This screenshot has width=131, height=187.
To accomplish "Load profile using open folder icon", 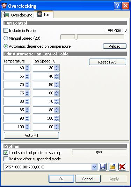I will [x=112, y=167].
